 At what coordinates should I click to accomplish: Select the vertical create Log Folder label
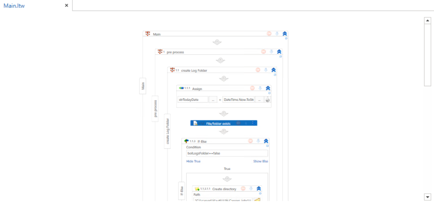click(168, 131)
